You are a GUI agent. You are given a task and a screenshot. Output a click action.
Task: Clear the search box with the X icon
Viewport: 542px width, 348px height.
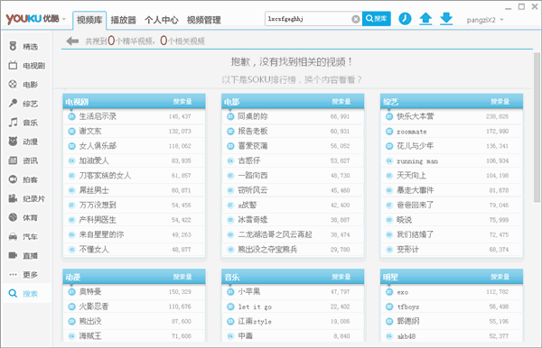(x=356, y=19)
